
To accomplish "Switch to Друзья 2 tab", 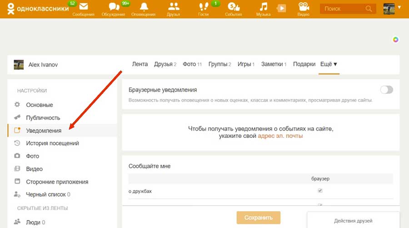I will tap(165, 64).
